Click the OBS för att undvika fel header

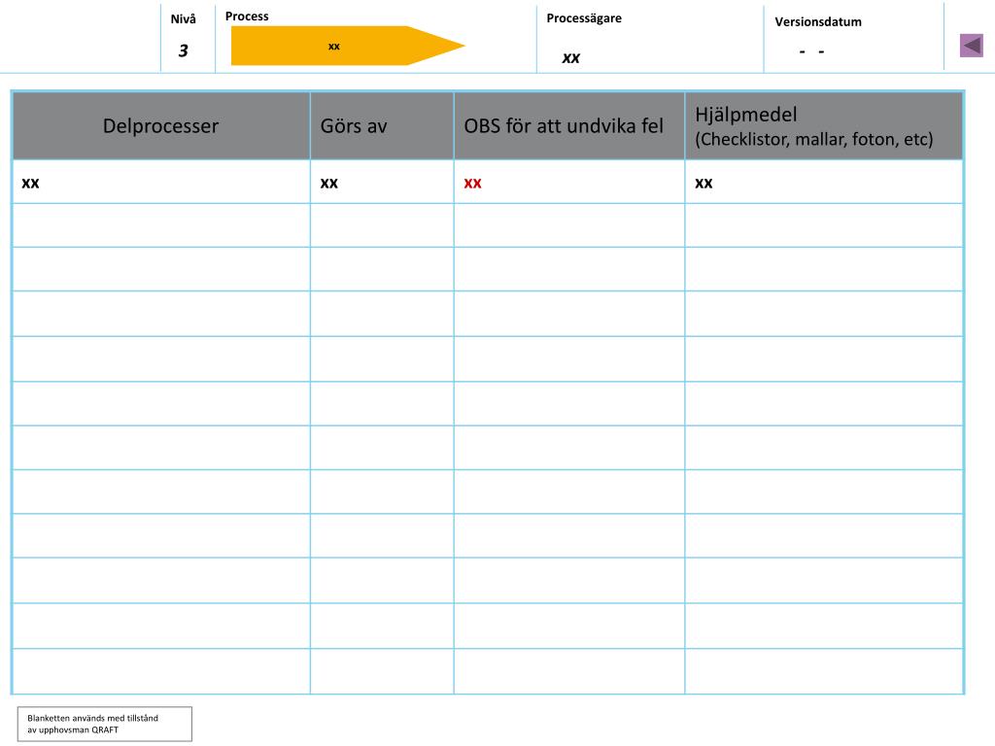point(569,125)
